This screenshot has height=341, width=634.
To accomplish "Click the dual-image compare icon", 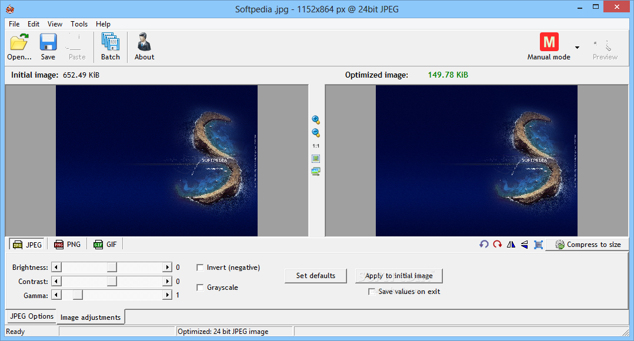I will pos(316,171).
